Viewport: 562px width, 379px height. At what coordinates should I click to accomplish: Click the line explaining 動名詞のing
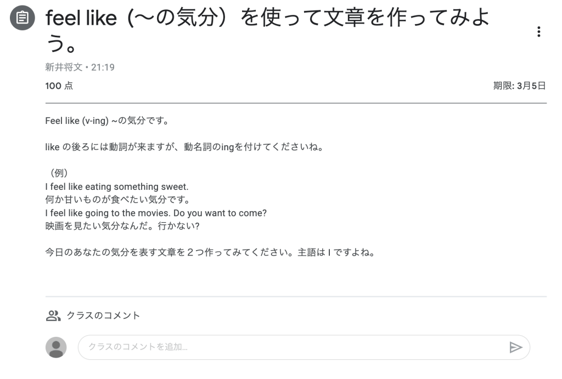click(183, 147)
